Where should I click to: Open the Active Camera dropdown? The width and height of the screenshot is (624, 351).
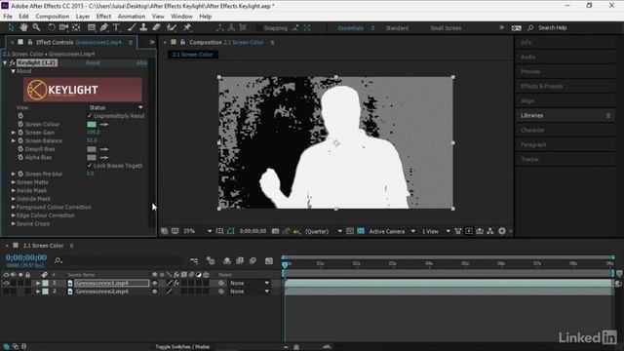(x=392, y=231)
